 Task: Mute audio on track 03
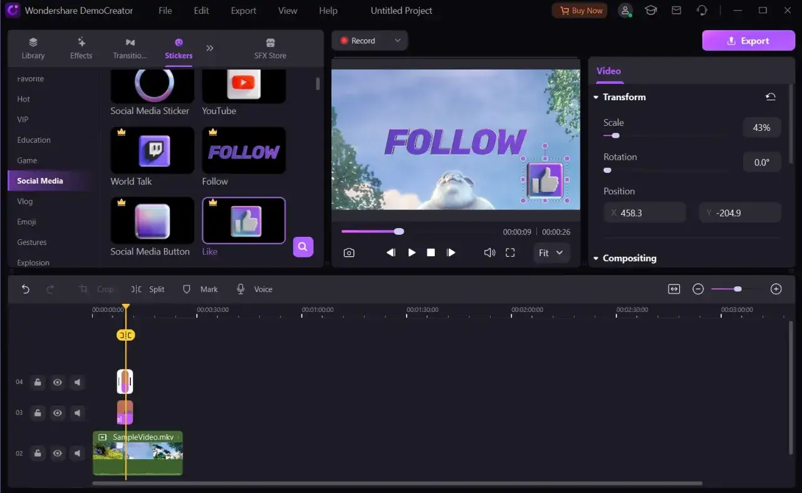[77, 413]
